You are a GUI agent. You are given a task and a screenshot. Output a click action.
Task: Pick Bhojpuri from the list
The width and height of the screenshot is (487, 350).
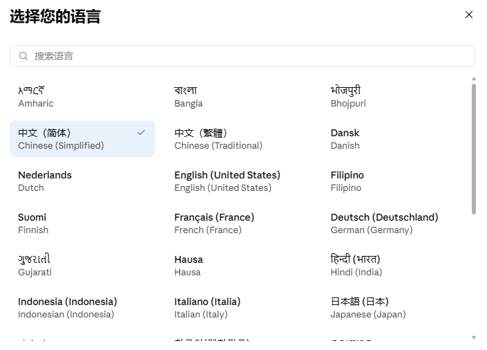(x=395, y=97)
